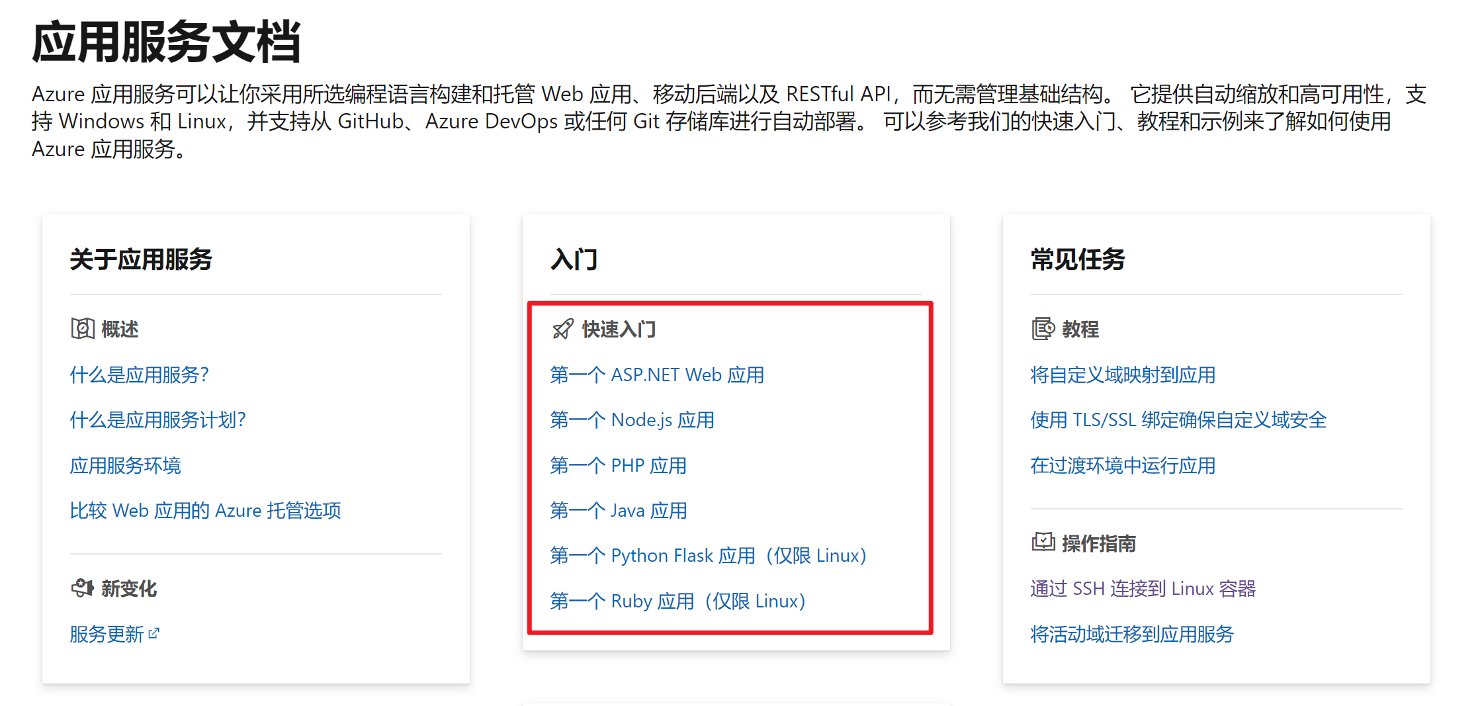Open 比较 Web 应用的 Azure 托管选项 link
This screenshot has height=706, width=1484.
205,510
